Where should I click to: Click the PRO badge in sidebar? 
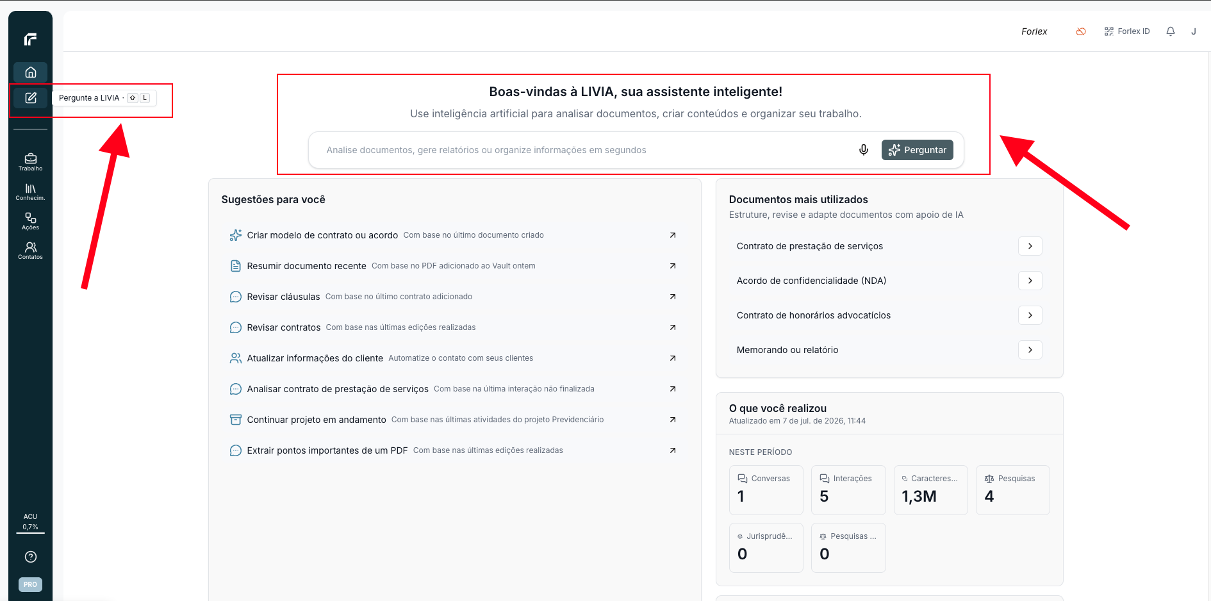pyautogui.click(x=30, y=584)
